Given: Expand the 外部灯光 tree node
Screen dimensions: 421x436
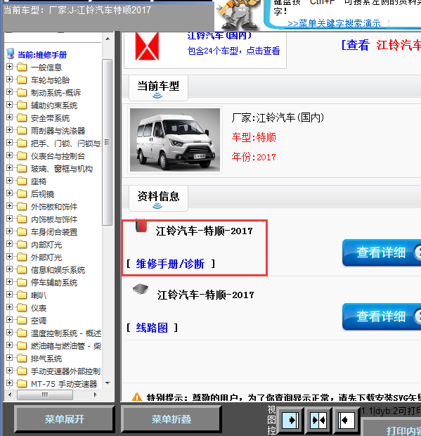Looking at the screenshot, I should coord(9,257).
